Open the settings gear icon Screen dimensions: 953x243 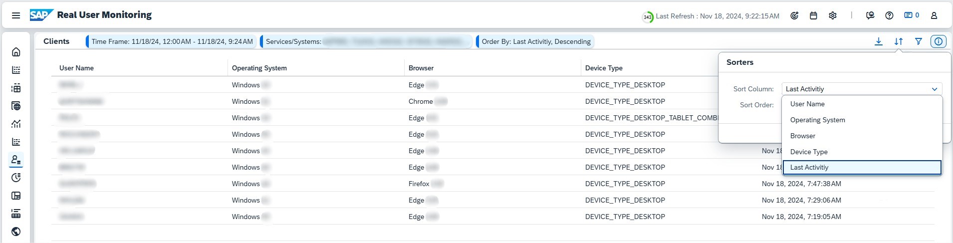point(832,15)
